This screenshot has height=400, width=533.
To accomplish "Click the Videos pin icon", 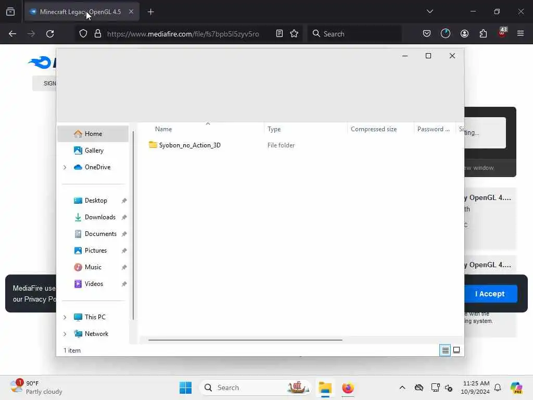I will pyautogui.click(x=124, y=284).
